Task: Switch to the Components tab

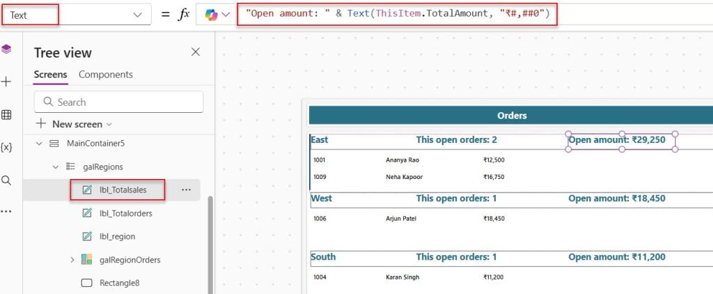Action: pos(106,75)
